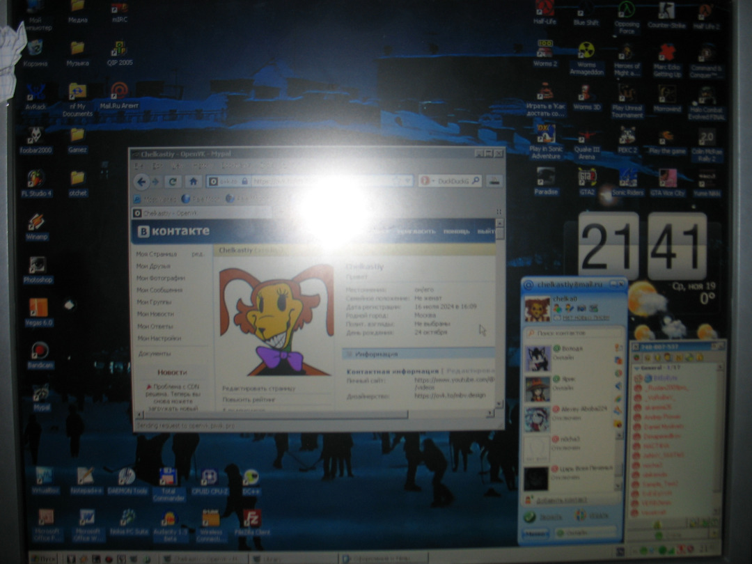Open the Worms Armageddon shortcut
This screenshot has width=752, height=564.
(586, 58)
